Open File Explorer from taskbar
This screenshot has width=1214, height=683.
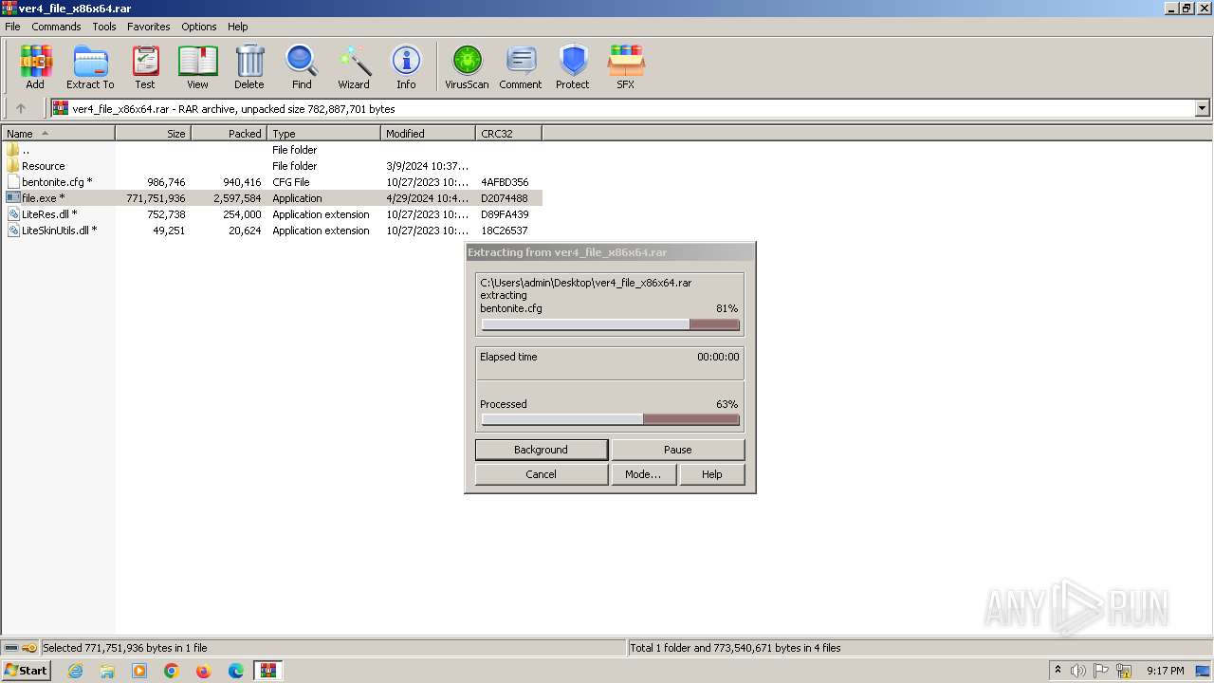point(107,671)
